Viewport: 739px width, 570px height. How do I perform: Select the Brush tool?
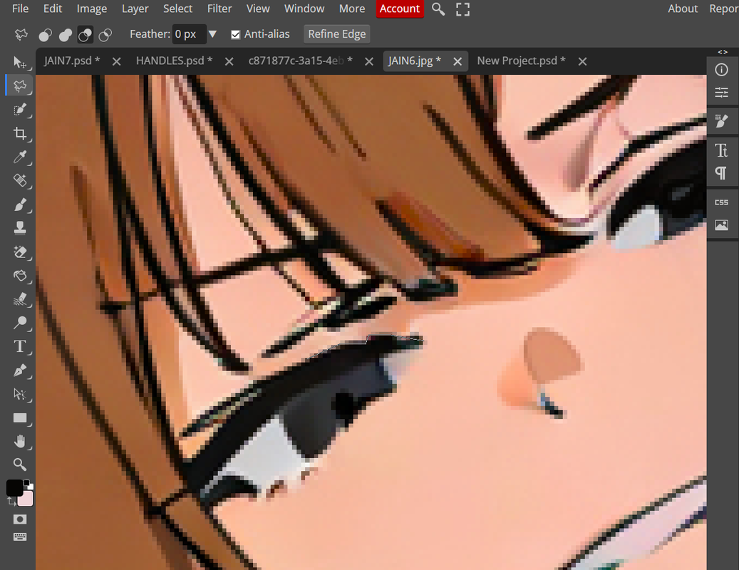click(x=20, y=205)
